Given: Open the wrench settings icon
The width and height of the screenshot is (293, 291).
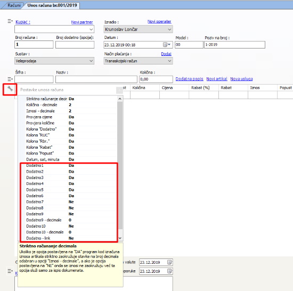Looking at the screenshot, I should [x=10, y=89].
